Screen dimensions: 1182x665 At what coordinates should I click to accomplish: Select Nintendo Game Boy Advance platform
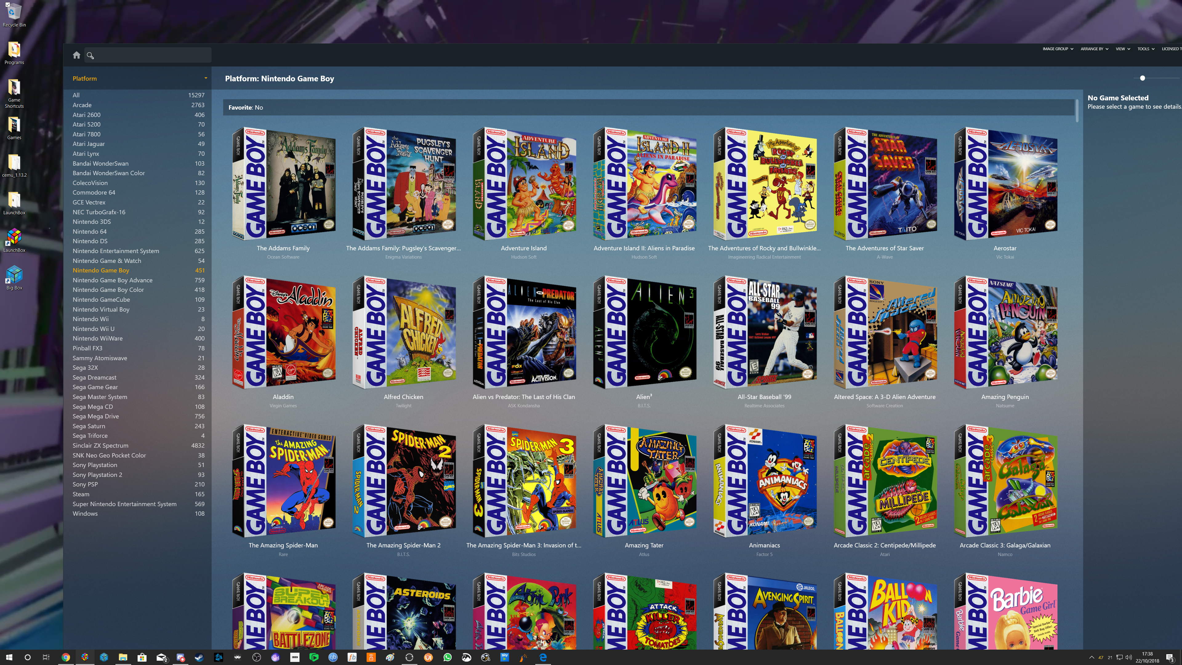coord(138,280)
